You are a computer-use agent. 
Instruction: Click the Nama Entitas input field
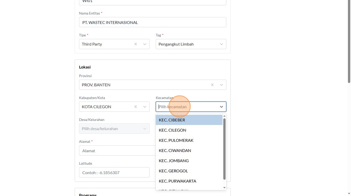point(152,22)
